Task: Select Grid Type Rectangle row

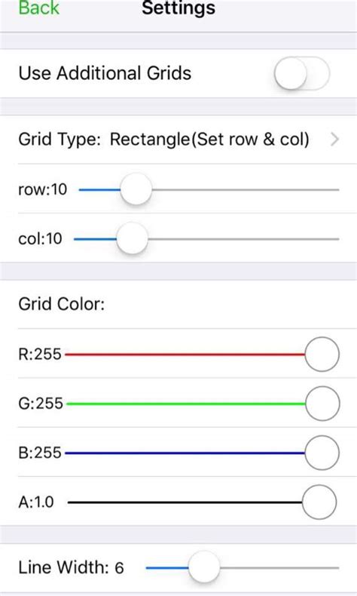Action: pyautogui.click(x=178, y=140)
